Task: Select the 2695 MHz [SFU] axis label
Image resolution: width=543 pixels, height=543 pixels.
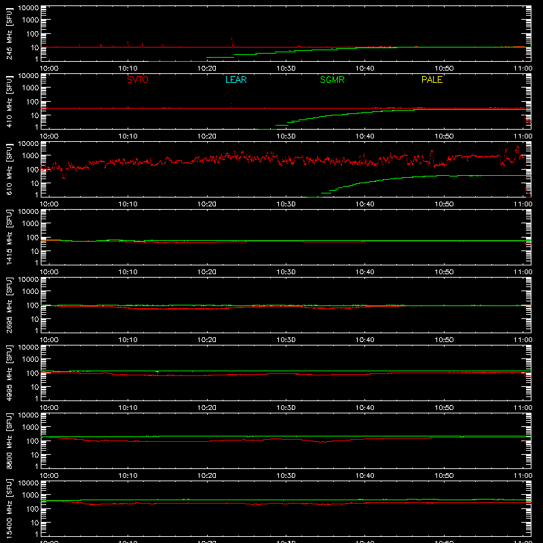Action: coord(9,305)
